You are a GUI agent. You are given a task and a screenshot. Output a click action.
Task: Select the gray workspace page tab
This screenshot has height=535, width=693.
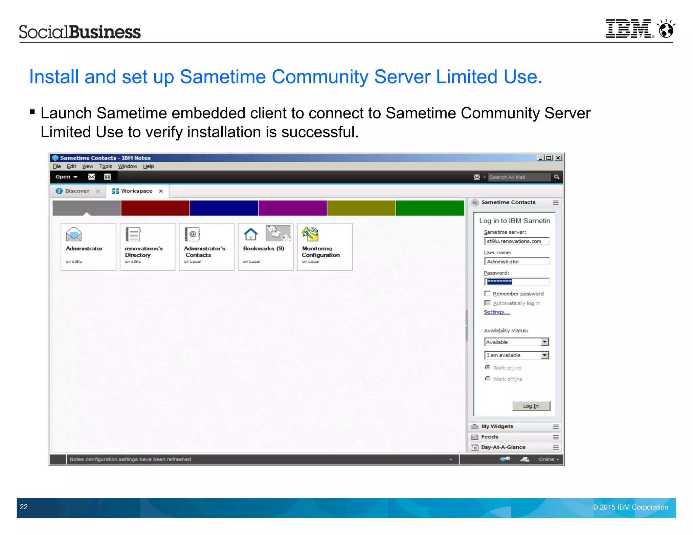tap(87, 208)
